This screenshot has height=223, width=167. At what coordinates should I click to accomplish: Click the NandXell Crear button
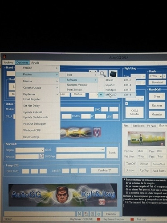tap(157, 96)
